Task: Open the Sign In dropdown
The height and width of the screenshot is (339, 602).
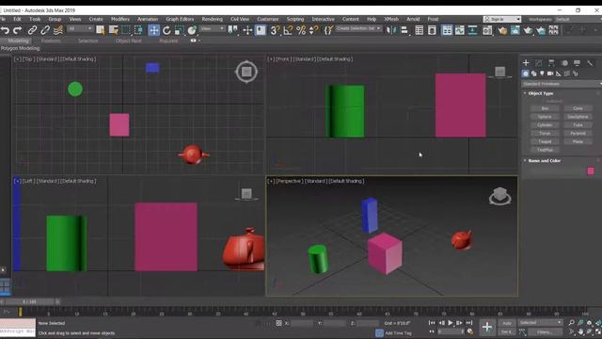Action: (501, 19)
